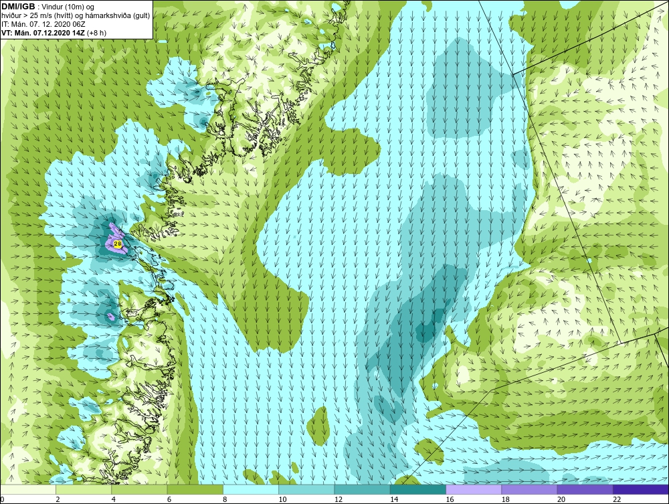Image resolution: width=669 pixels, height=504 pixels.
Task: Select the 18–20 m/s purple legend swatch
Action: tap(529, 489)
